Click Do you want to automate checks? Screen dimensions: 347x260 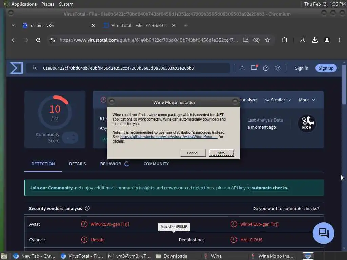[286, 208]
